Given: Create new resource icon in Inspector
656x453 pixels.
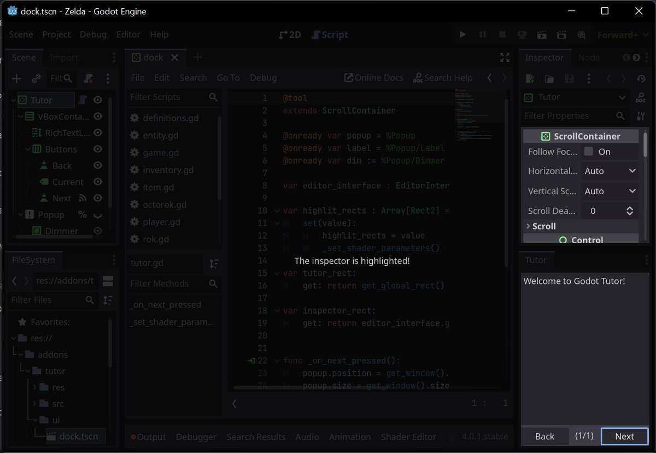Looking at the screenshot, I should pos(530,79).
